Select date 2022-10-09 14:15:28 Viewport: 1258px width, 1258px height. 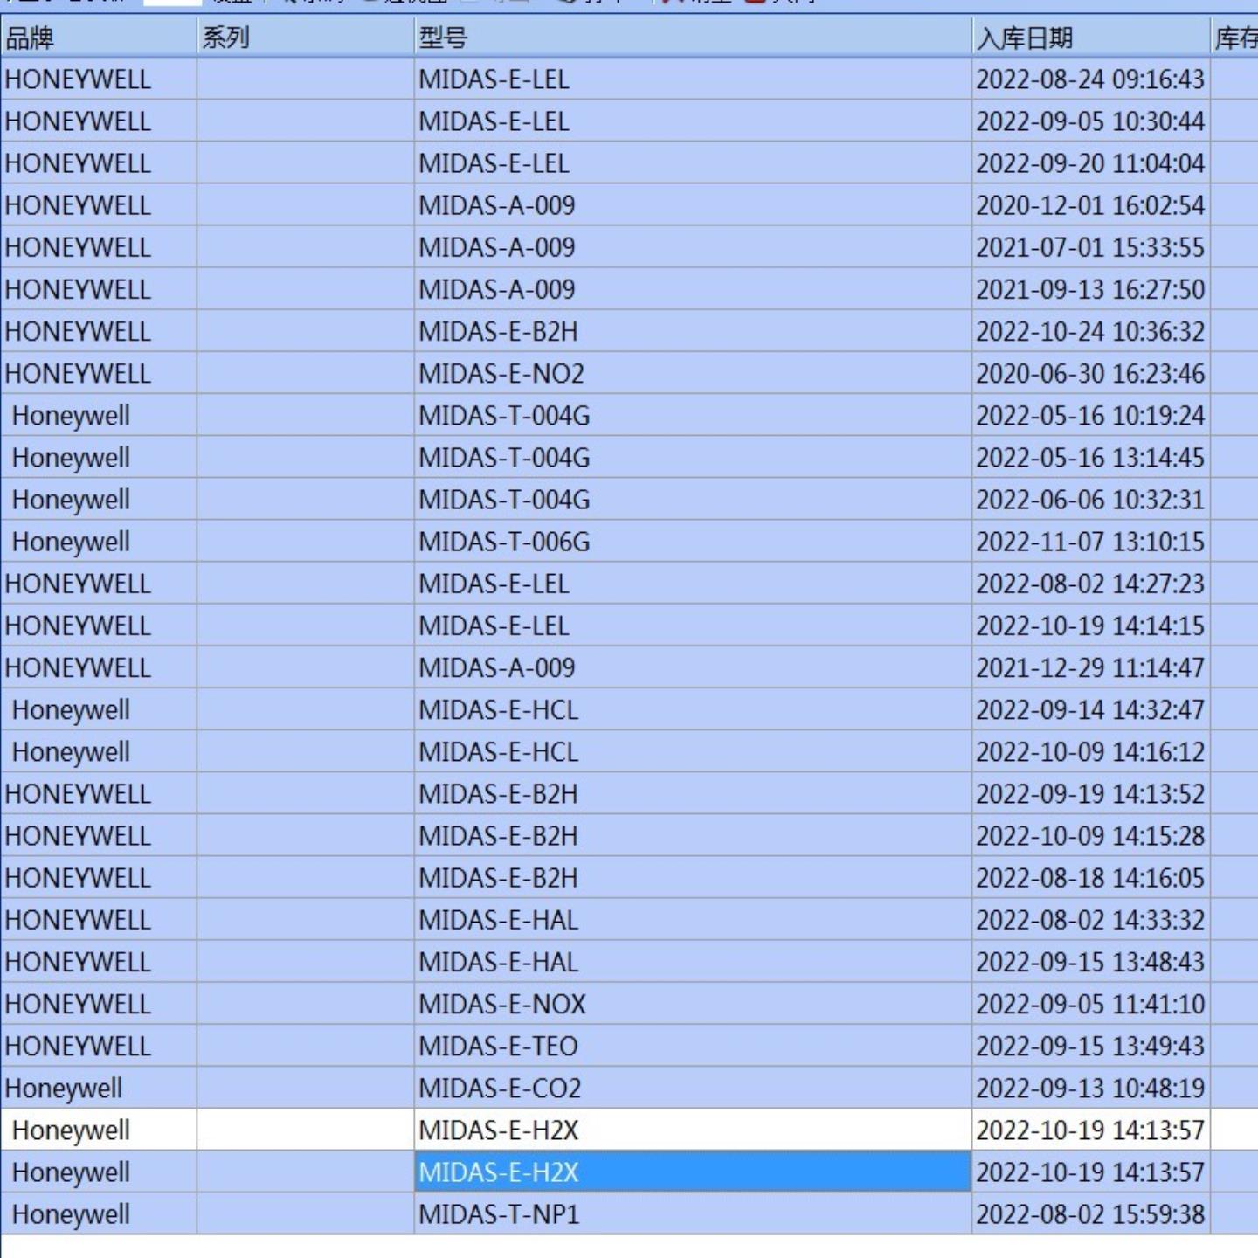(x=1091, y=836)
